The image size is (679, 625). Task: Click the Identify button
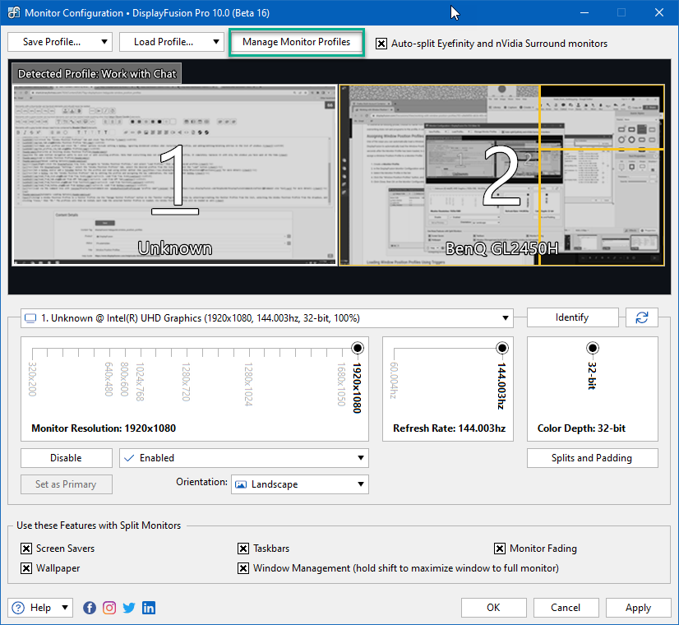click(x=572, y=317)
